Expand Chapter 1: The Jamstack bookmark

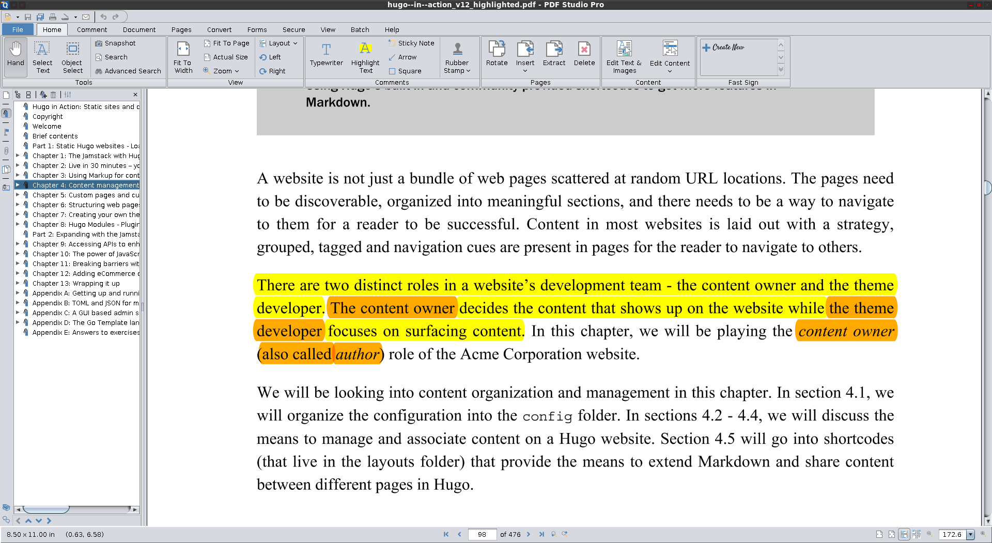coord(18,156)
